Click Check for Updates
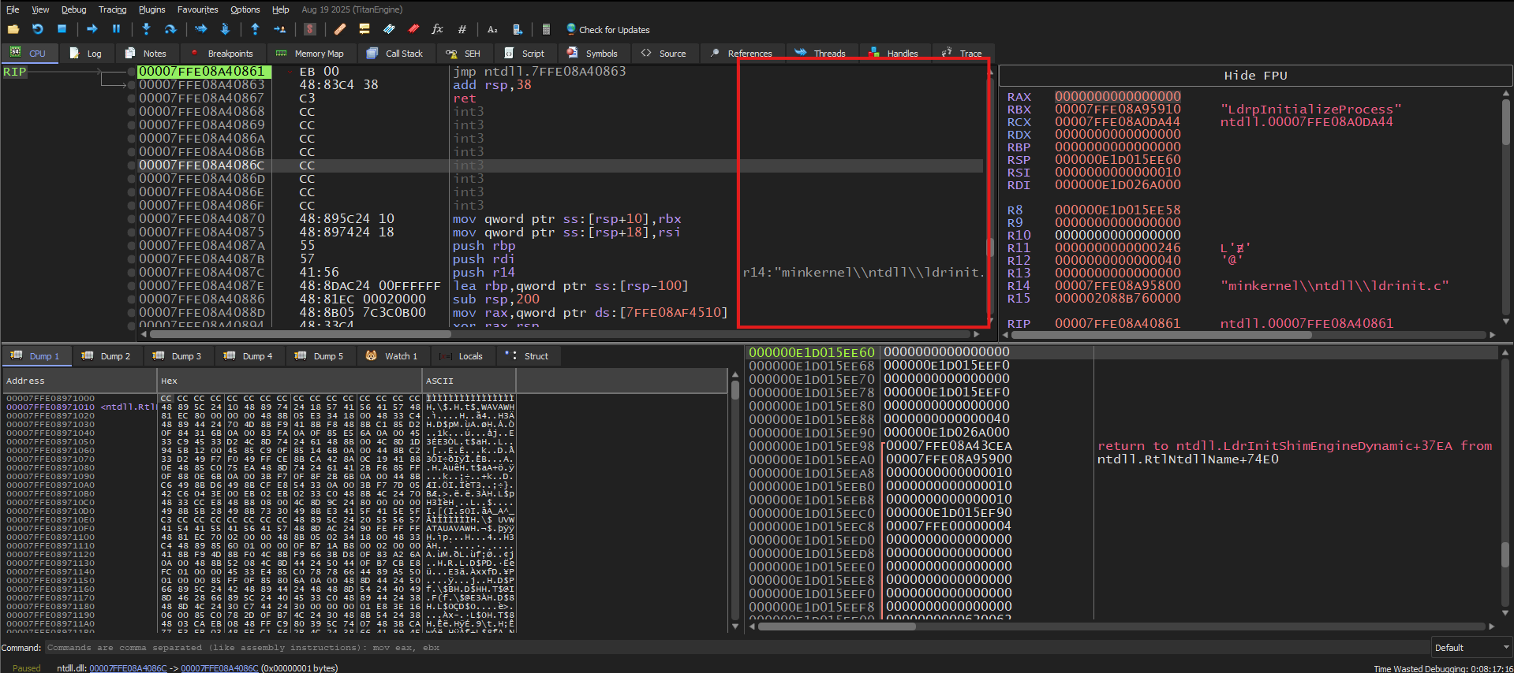 pos(607,30)
